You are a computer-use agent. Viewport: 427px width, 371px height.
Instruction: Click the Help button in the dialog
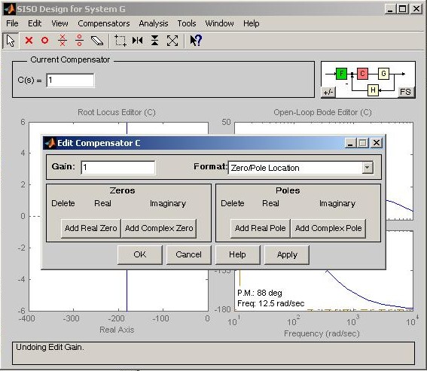point(237,254)
